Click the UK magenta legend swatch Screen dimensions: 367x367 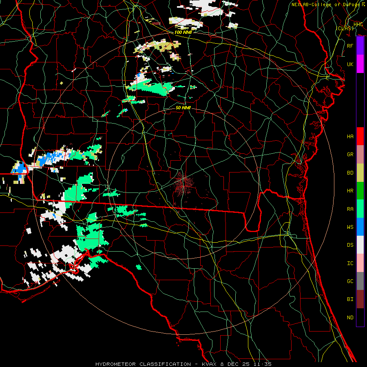[360, 64]
